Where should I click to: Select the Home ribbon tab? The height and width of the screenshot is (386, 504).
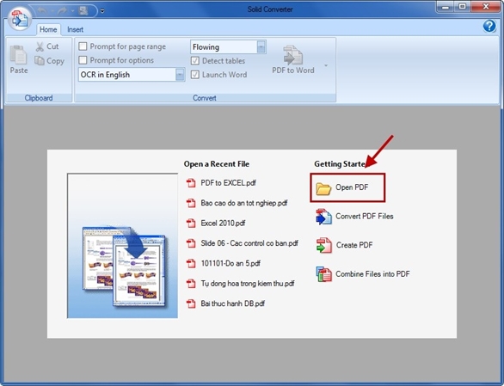point(48,29)
